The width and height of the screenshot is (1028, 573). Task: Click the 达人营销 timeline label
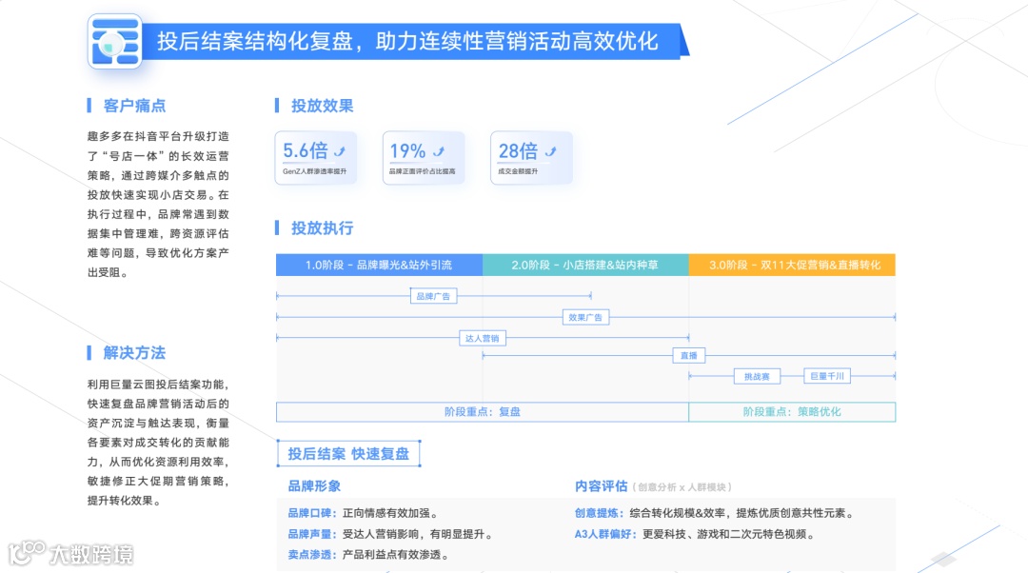482,338
